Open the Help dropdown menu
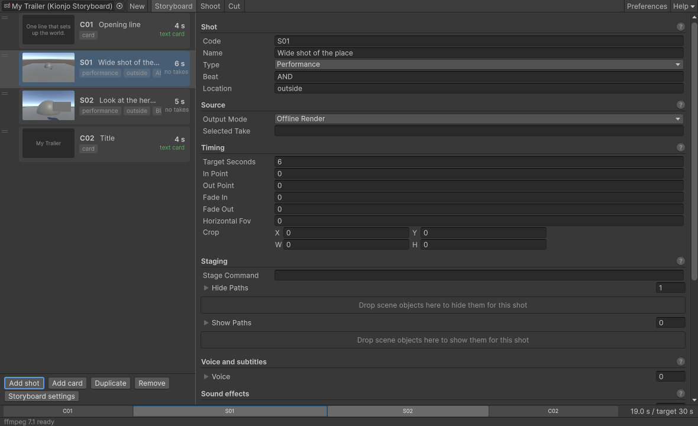698x426 pixels. [x=683, y=7]
